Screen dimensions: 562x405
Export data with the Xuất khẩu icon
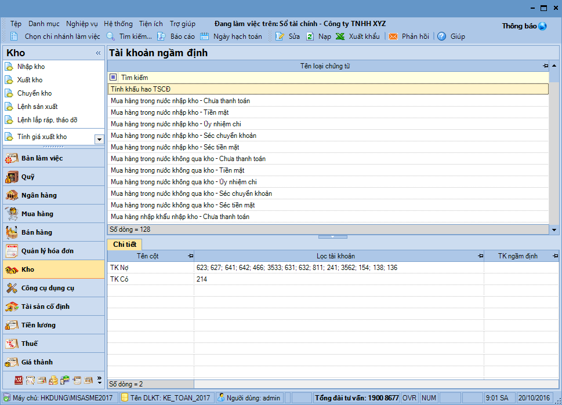(340, 37)
